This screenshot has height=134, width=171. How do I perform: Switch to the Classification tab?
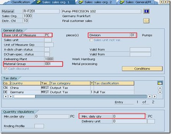click(x=20, y=2)
